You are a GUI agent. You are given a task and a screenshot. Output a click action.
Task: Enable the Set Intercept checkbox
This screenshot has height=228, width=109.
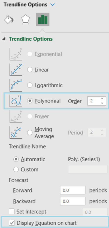[12, 212]
